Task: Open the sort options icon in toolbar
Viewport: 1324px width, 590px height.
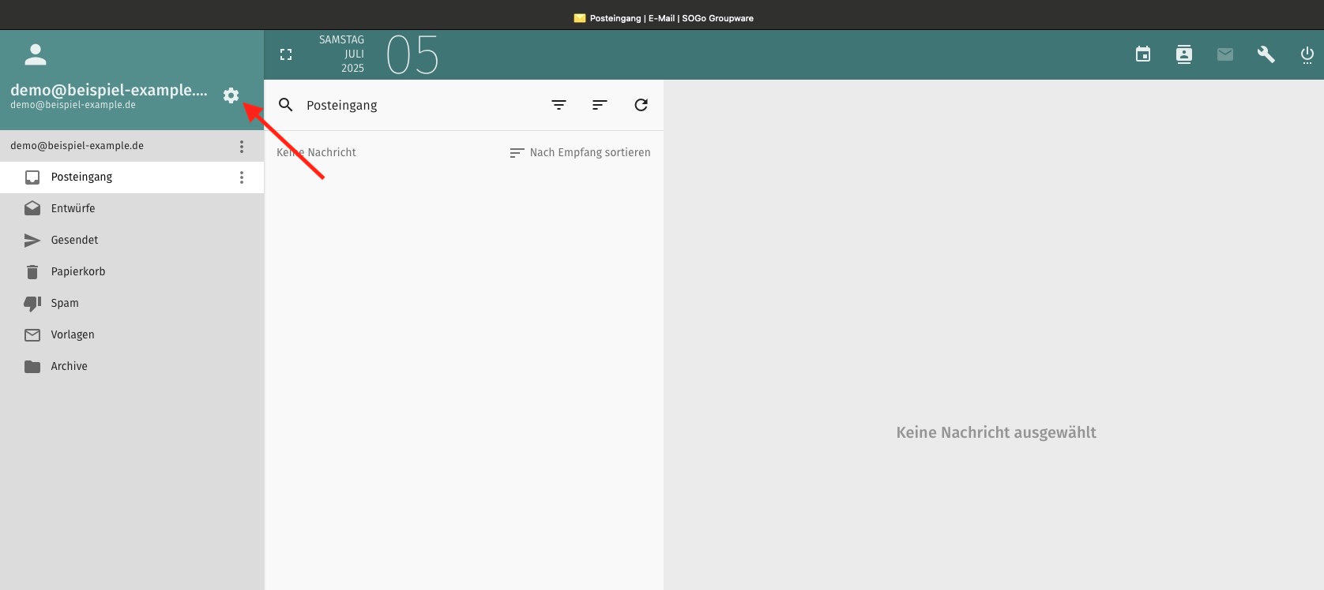Action: (x=600, y=105)
